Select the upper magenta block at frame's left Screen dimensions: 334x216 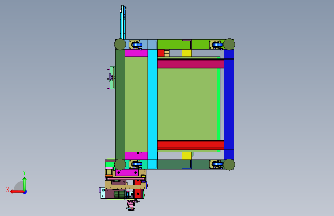[136, 53]
